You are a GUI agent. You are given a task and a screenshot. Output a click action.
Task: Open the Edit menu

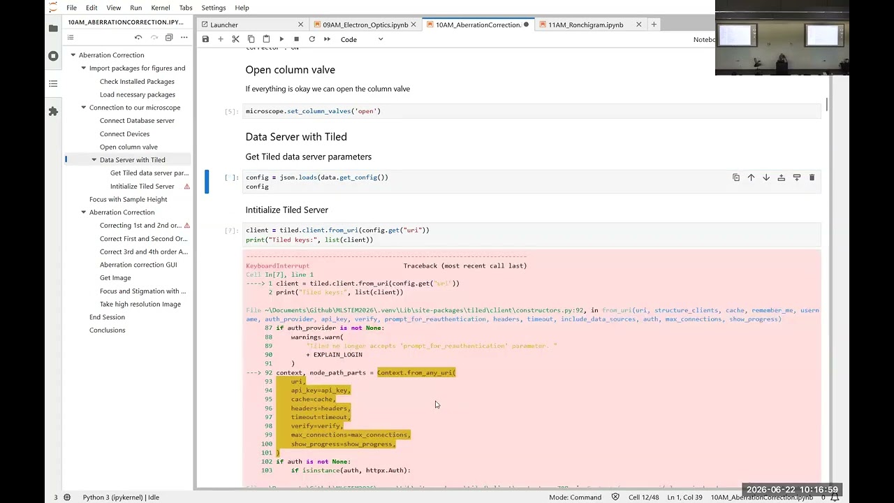(91, 8)
